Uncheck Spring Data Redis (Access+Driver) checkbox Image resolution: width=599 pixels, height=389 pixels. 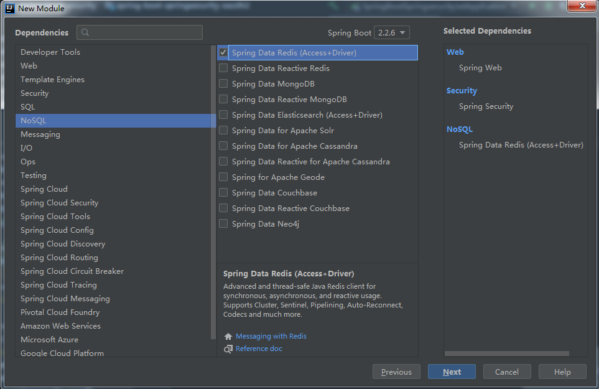tap(223, 53)
